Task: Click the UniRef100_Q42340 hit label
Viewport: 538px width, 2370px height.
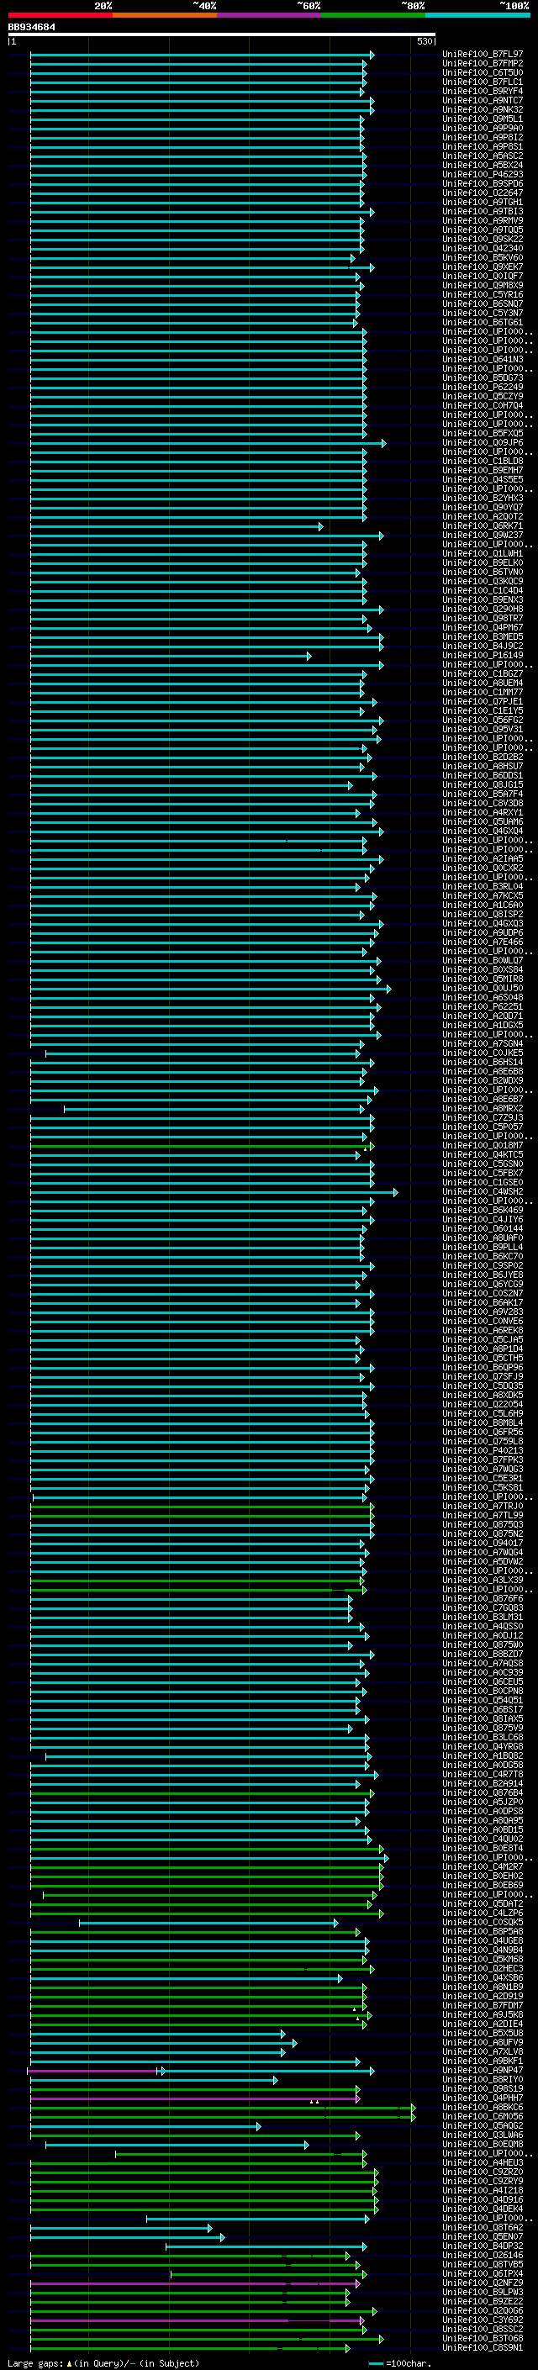Action: pyautogui.click(x=483, y=248)
